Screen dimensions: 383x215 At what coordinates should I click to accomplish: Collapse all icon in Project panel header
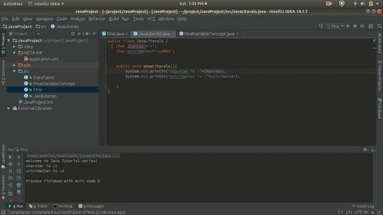pos(79,33)
